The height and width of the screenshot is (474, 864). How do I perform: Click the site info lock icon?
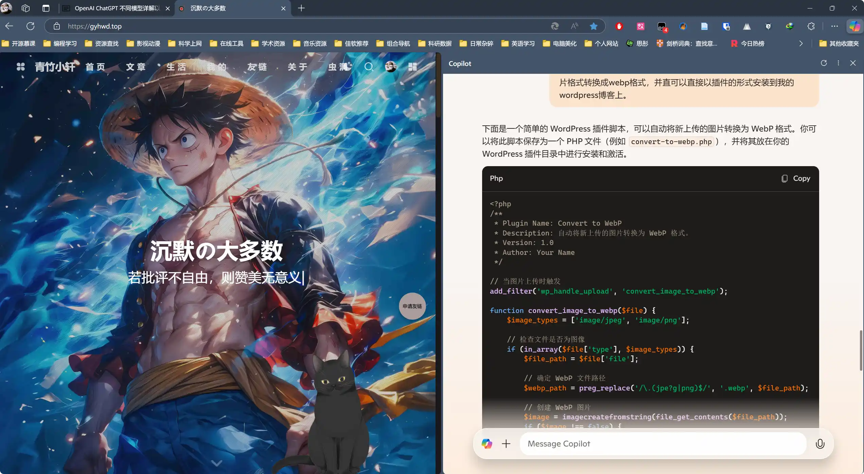pos(57,26)
